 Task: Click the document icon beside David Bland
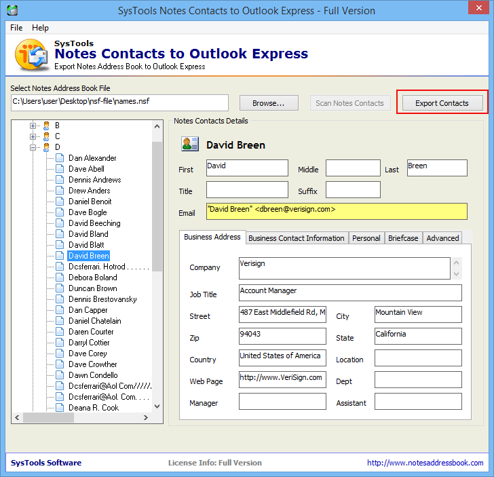[60, 234]
